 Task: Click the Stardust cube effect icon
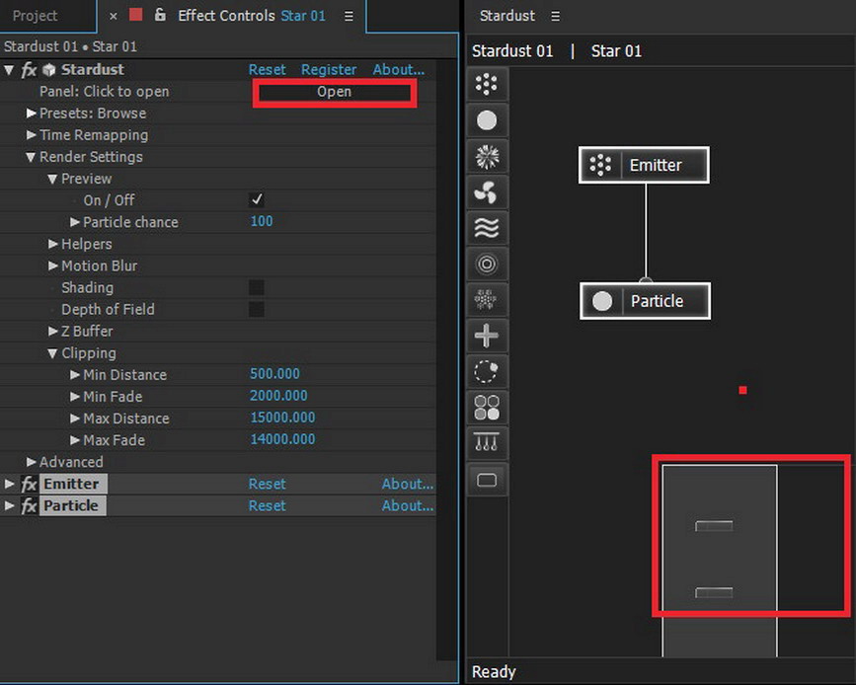click(x=49, y=70)
